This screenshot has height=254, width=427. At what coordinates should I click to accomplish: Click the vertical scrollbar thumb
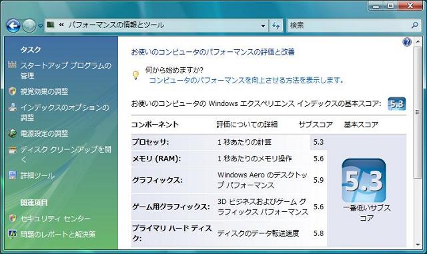tap(418, 113)
